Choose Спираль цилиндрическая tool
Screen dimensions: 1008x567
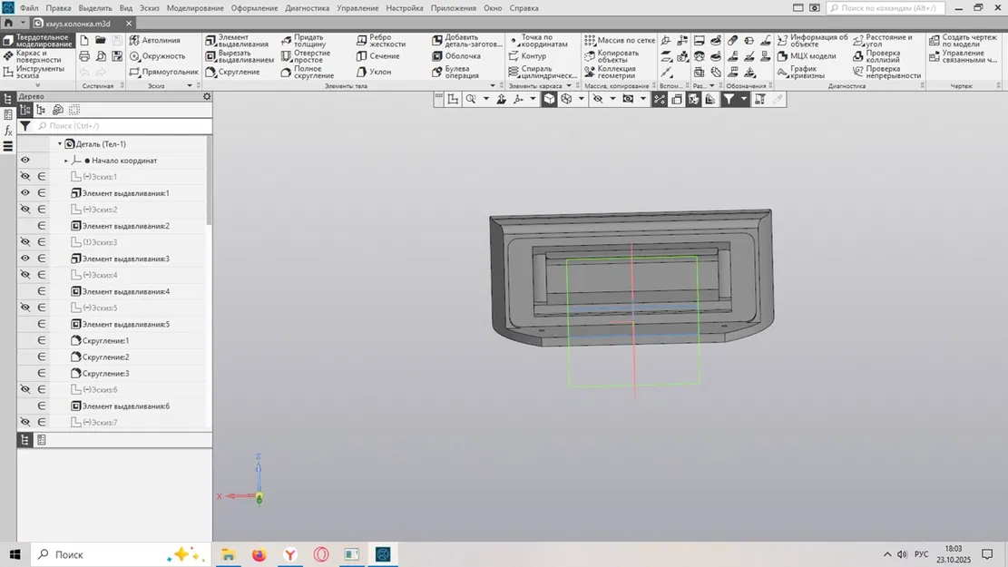point(542,72)
